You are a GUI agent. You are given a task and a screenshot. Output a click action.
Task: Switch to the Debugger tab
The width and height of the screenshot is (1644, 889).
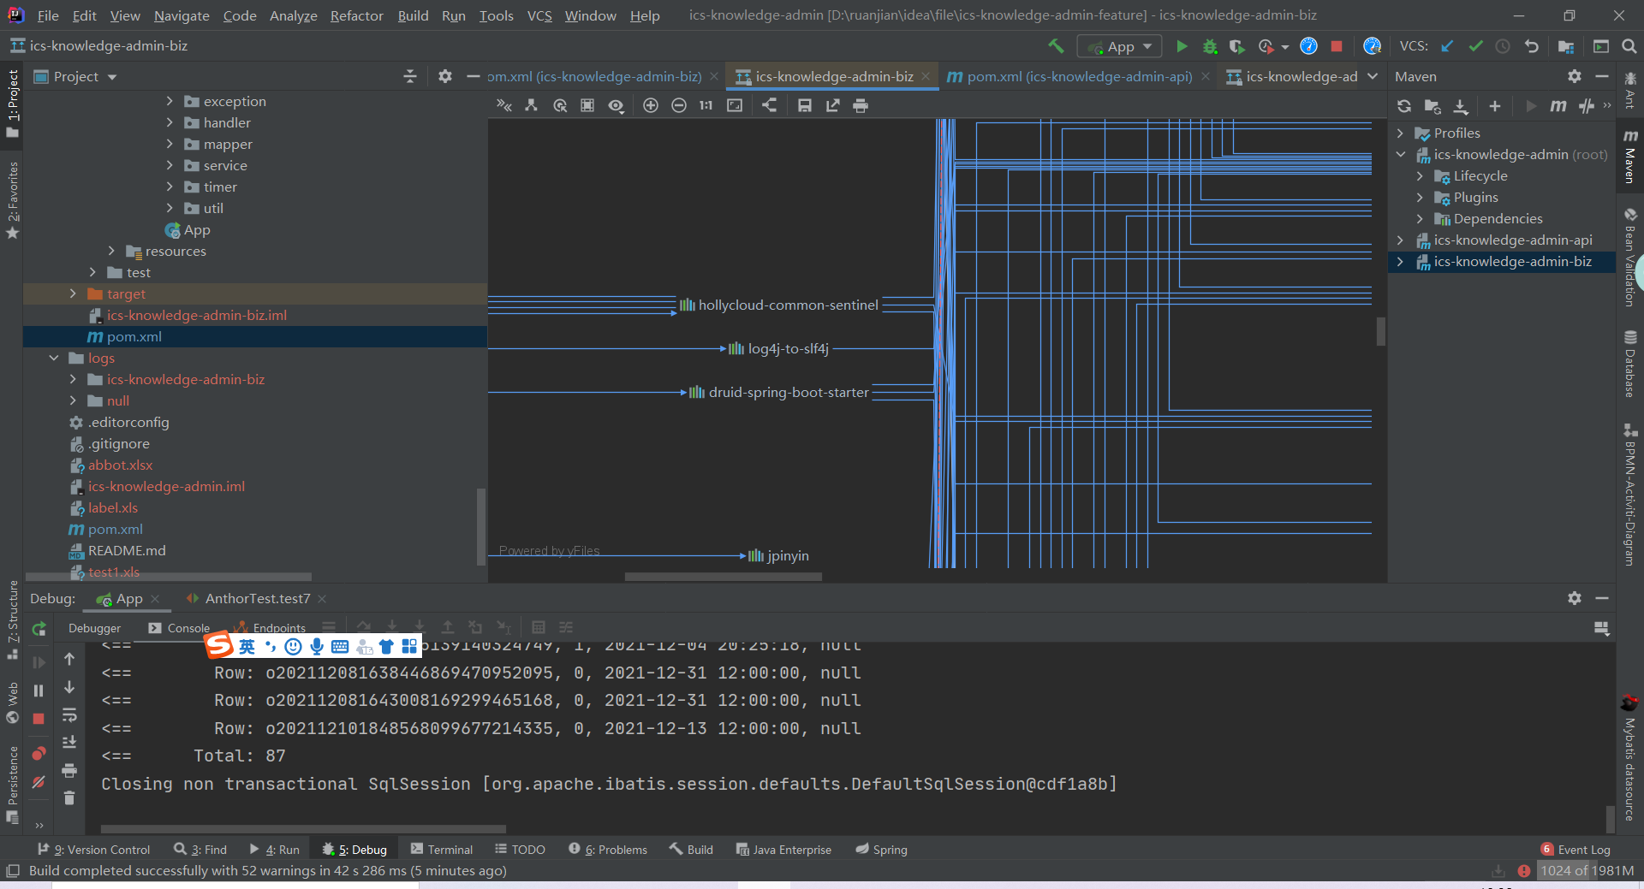[x=94, y=628]
